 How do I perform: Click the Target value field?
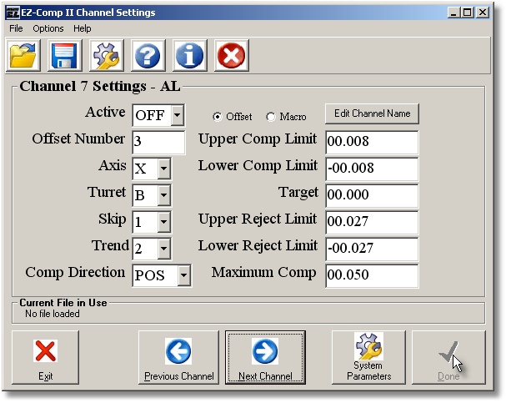tap(372, 195)
